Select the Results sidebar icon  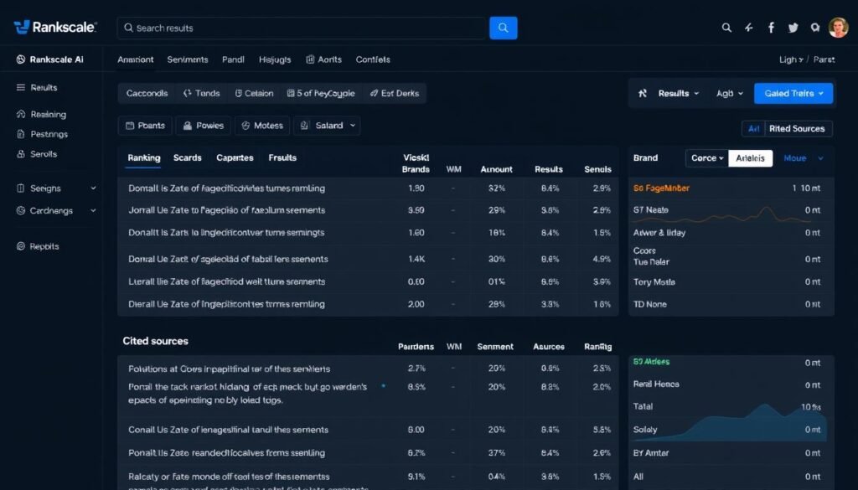[x=19, y=87]
